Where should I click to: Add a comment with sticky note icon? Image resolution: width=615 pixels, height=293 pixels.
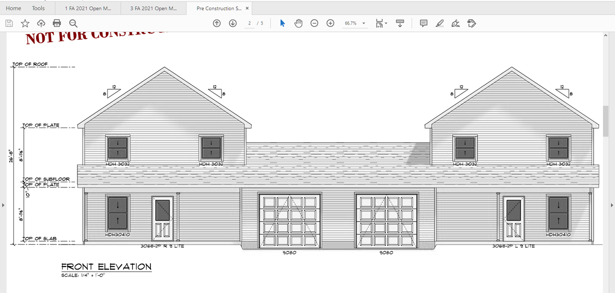(423, 23)
